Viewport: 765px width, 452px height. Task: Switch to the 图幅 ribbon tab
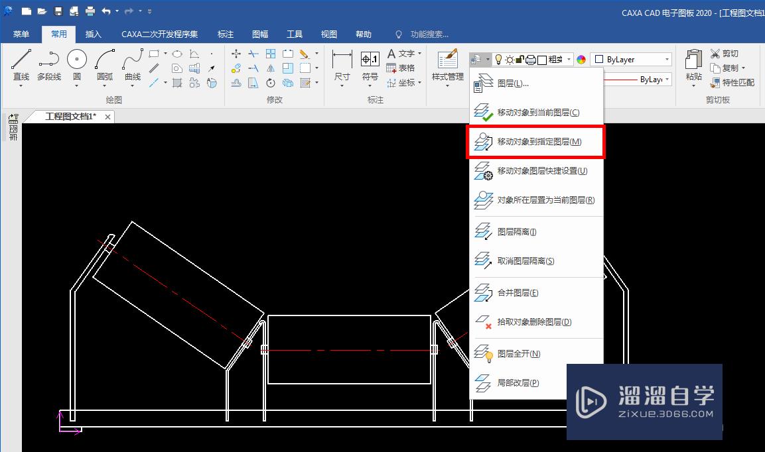coord(260,34)
